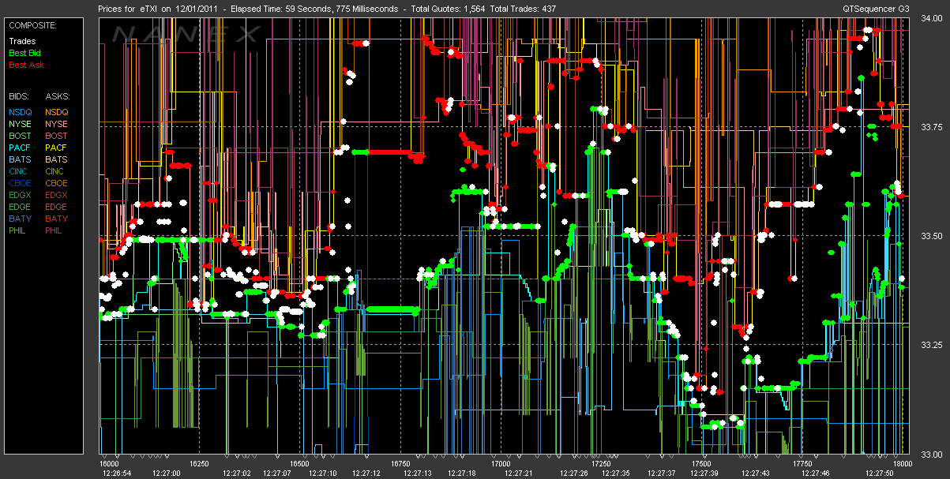Click EDGE under the ASKS heading
Image resolution: width=950 pixels, height=479 pixels.
point(57,207)
